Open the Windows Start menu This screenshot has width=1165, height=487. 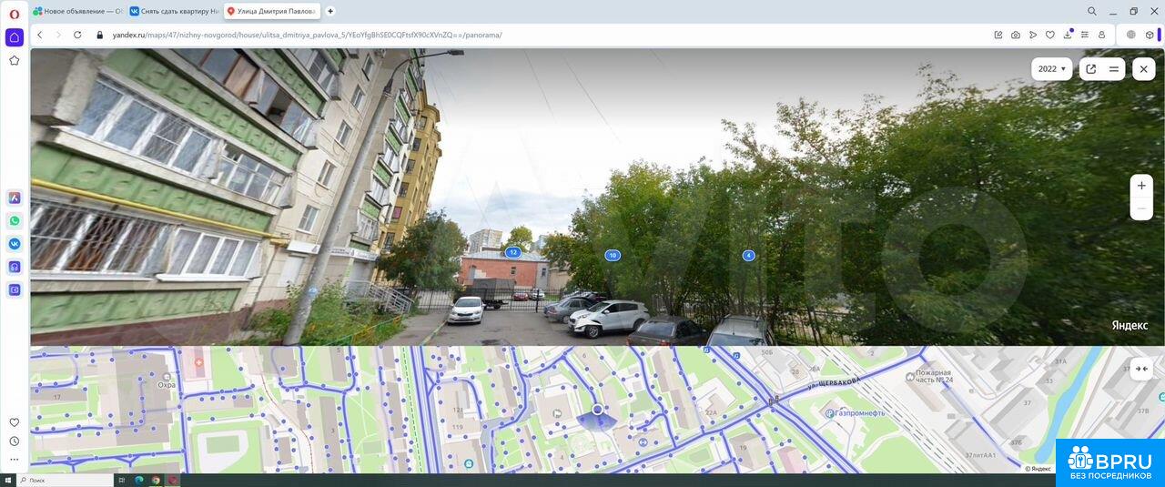[7, 480]
